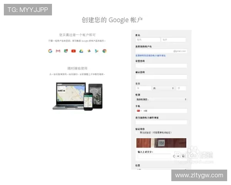Open the gender (性别) dropdown
Screen dimensions: 231x185
(161, 99)
